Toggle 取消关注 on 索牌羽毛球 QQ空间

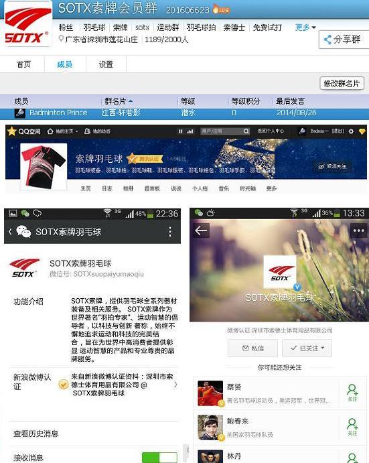[x=333, y=166]
